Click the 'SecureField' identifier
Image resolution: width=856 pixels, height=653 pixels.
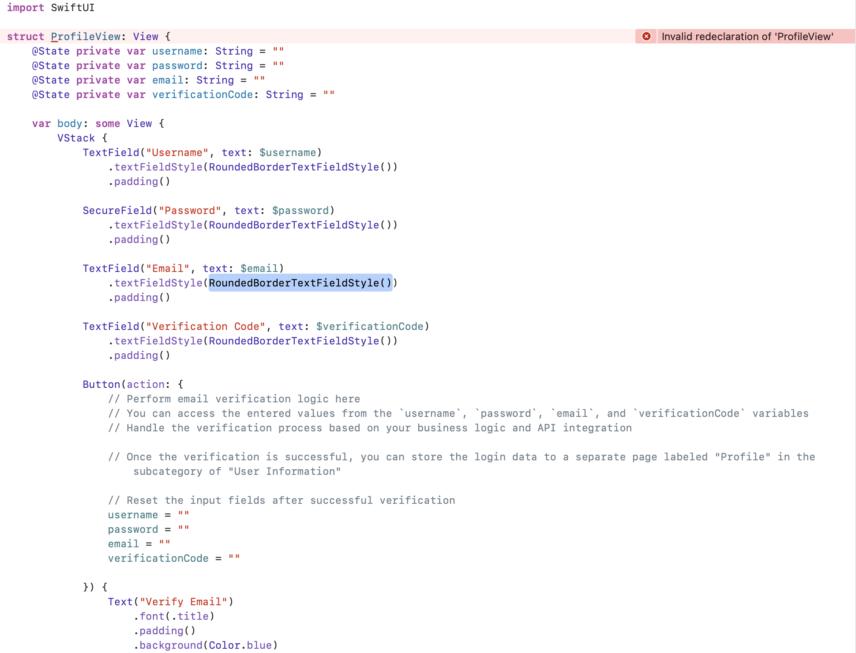click(117, 211)
